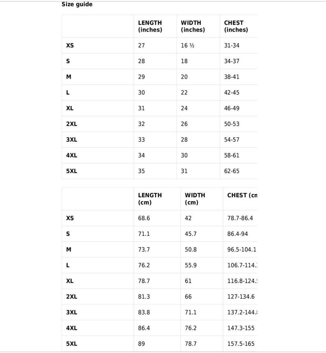Select the 127-134.6 chest cell

coord(240,297)
